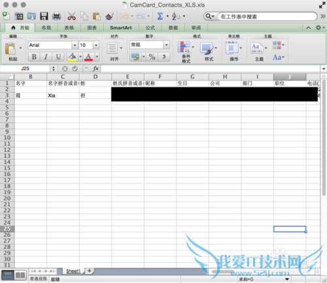Open the 开始 ribbon tab
The image size is (327, 283).
coord(20,28)
